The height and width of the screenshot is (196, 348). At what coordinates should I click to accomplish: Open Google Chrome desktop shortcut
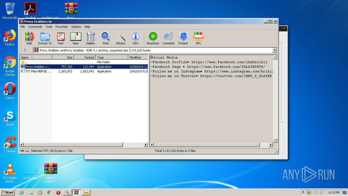pyautogui.click(x=10, y=66)
